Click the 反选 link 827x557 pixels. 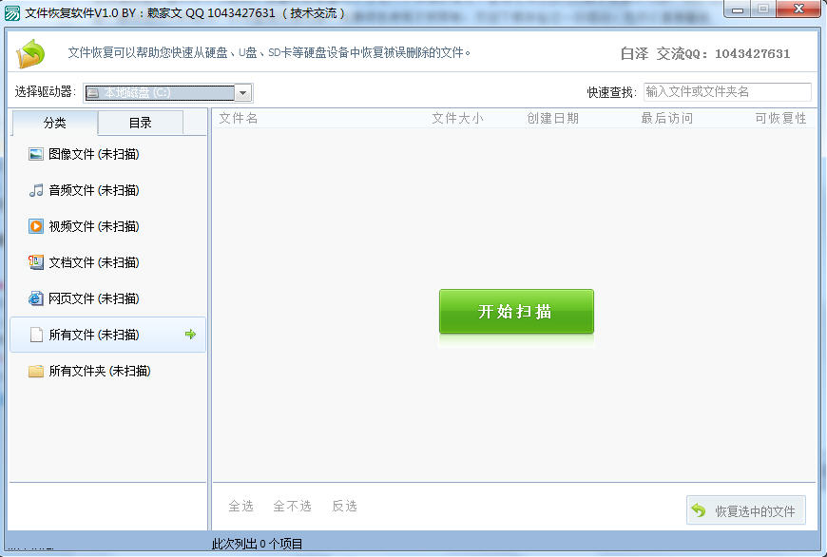344,506
